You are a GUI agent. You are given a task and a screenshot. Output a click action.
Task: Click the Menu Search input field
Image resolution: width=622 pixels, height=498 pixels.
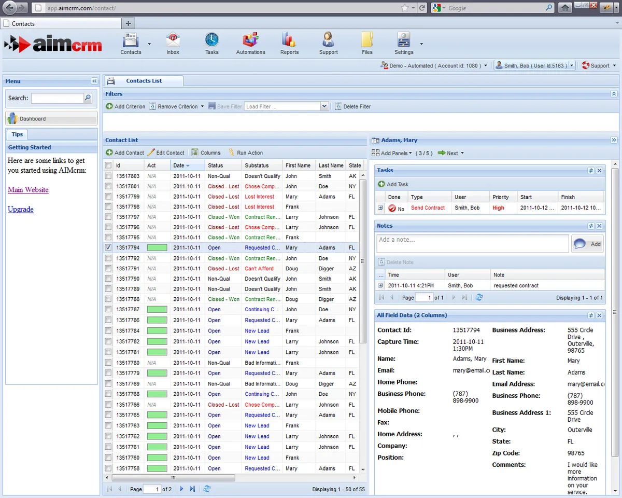pyautogui.click(x=58, y=98)
